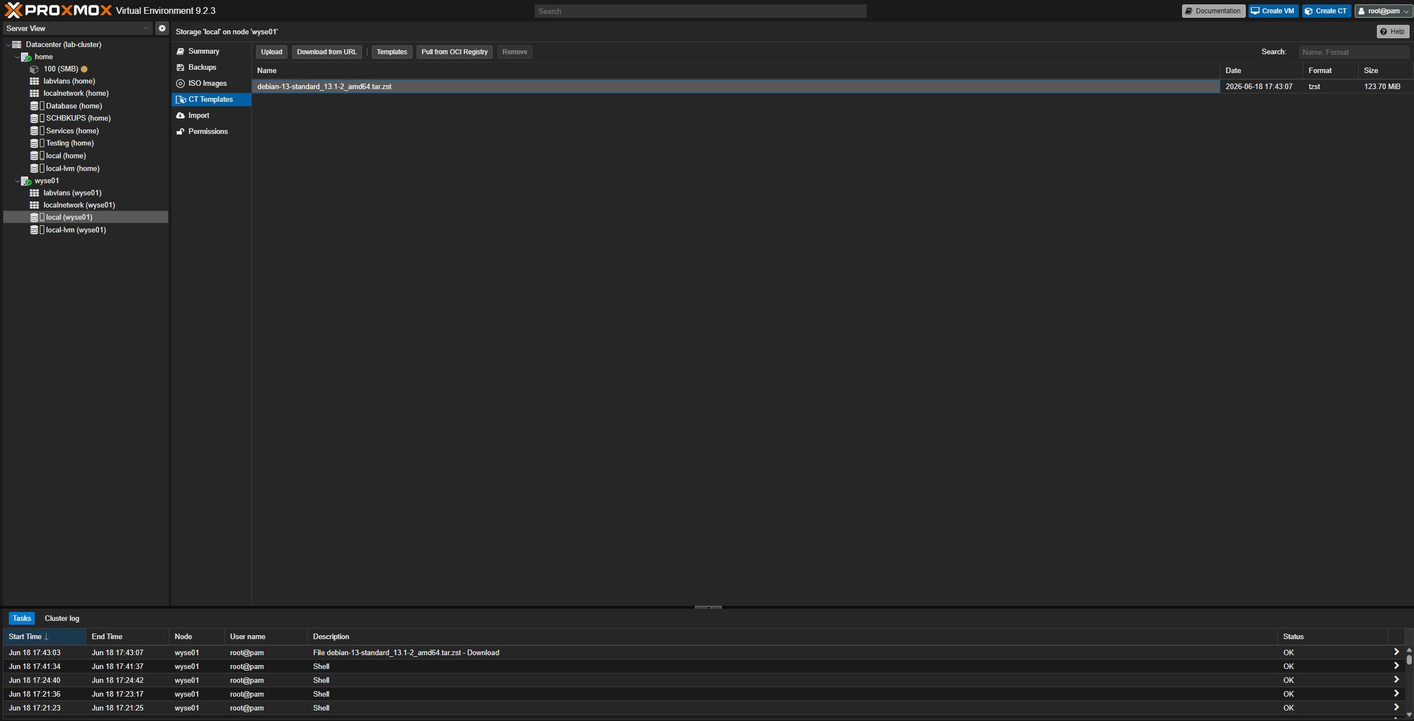Select local-lvm (wyse01) storage

pos(76,230)
